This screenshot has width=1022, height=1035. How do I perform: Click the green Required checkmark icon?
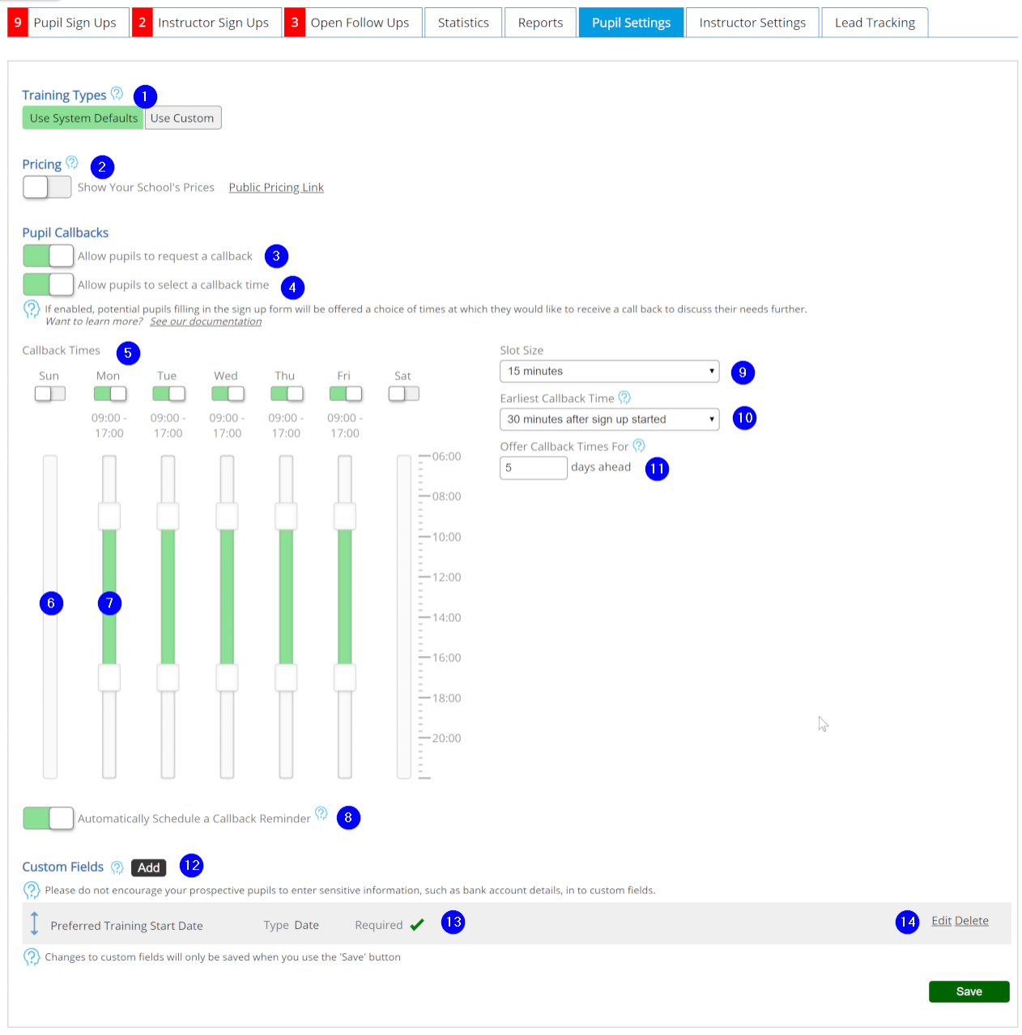417,925
